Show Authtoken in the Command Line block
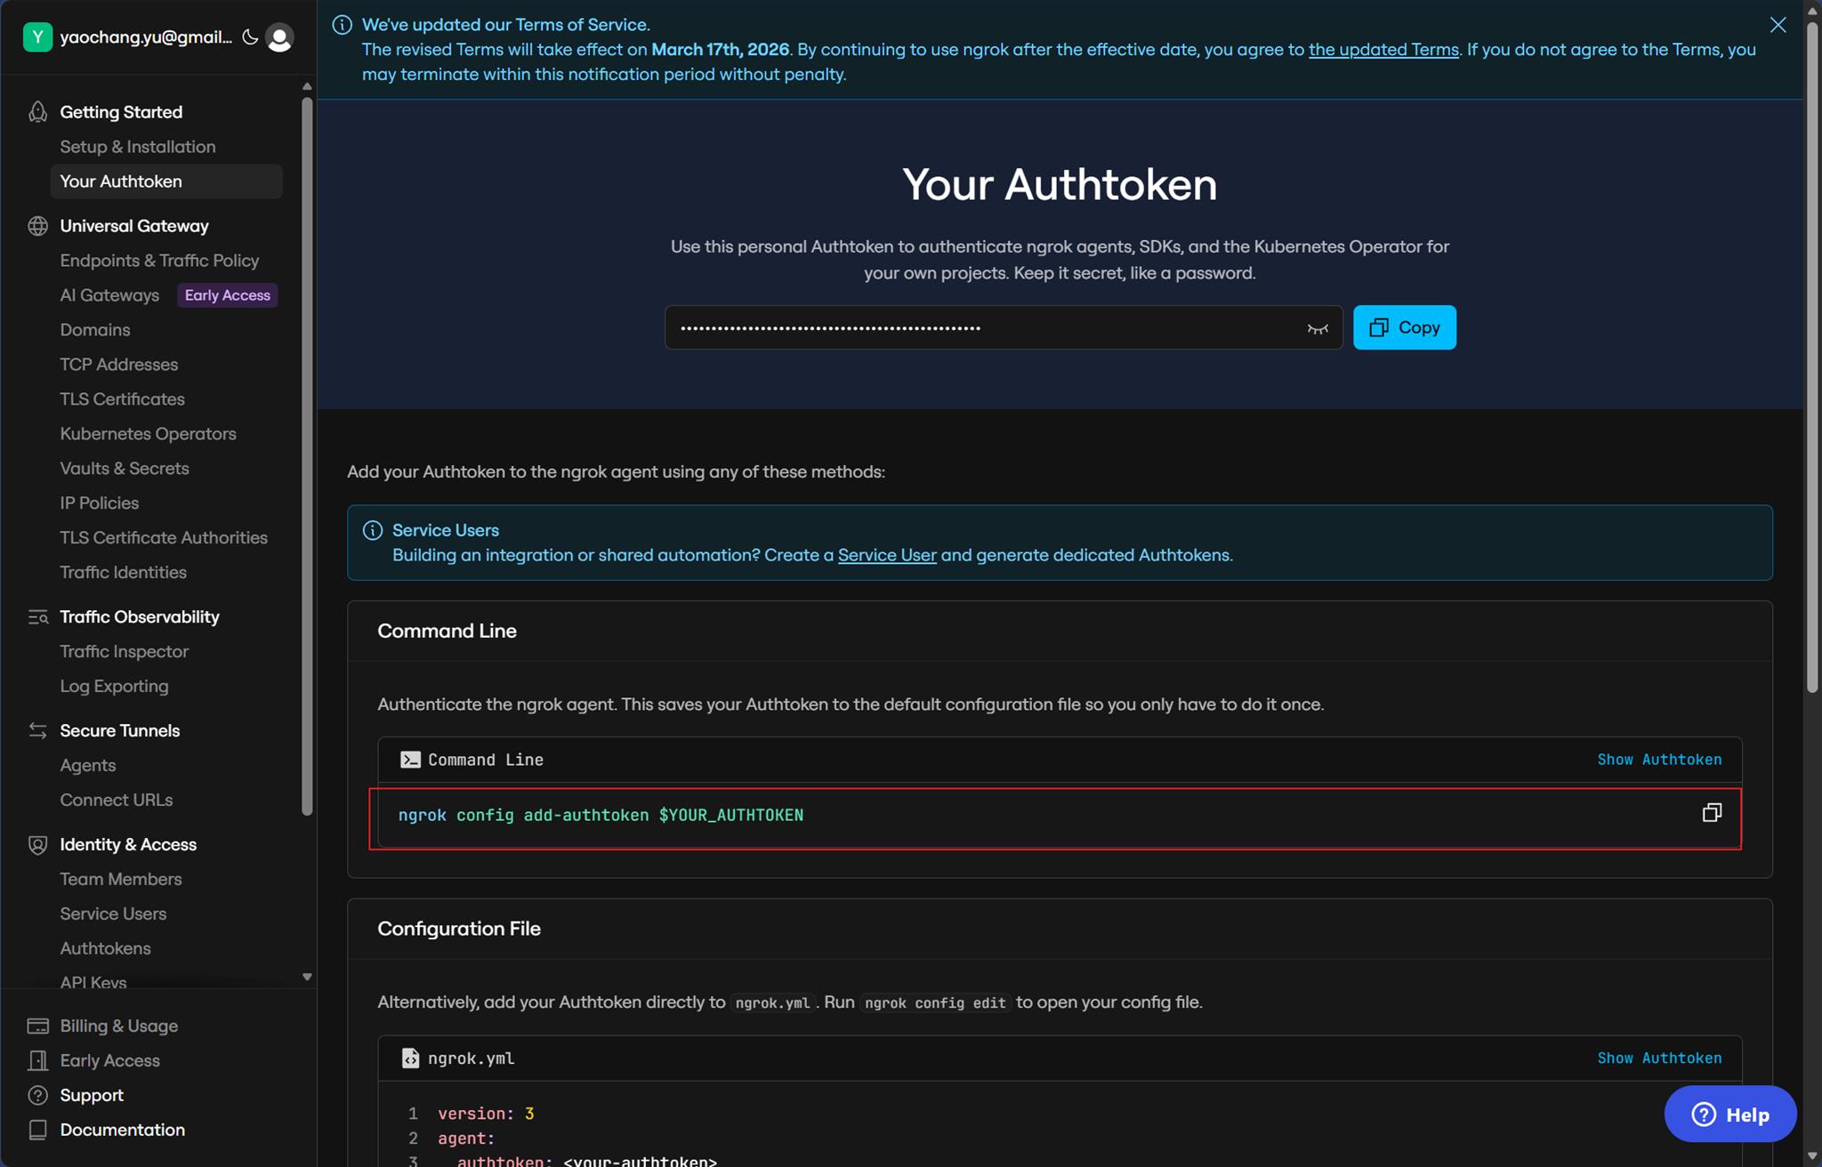Viewport: 1822px width, 1167px height. coord(1658,760)
